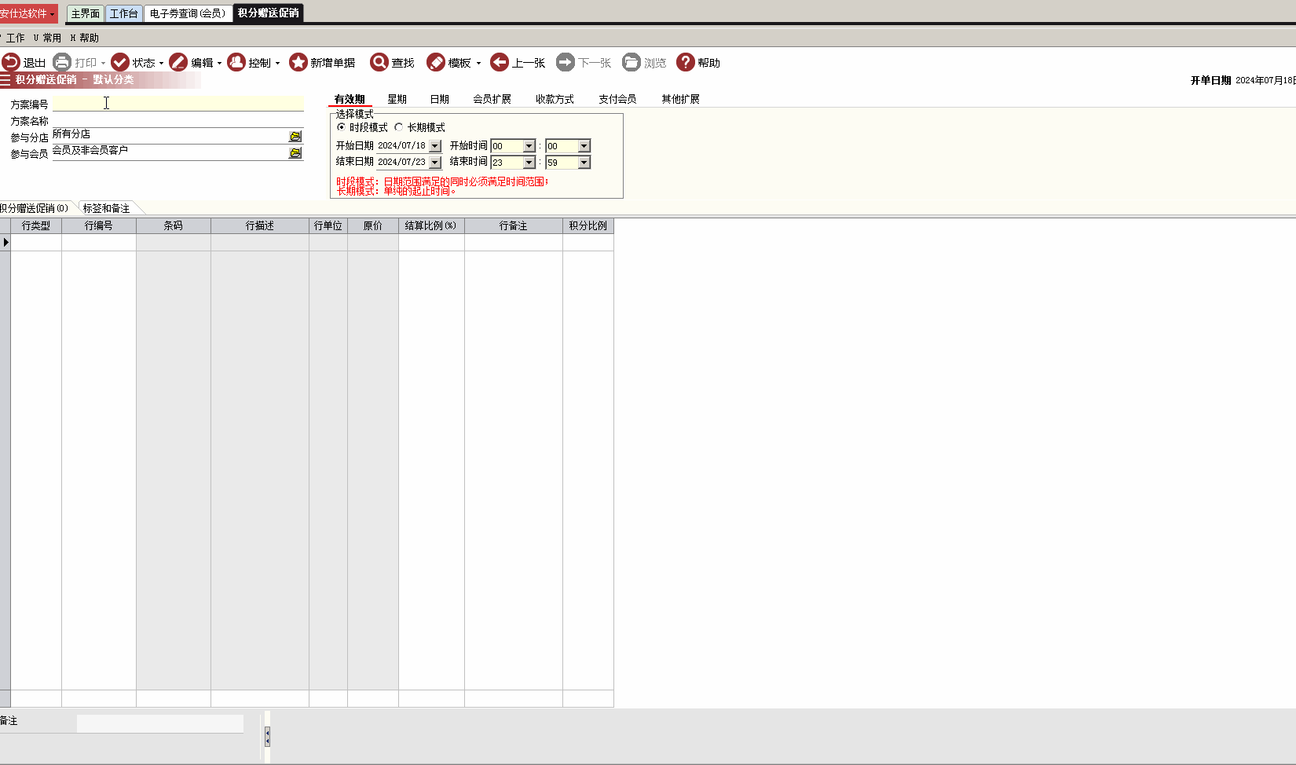Expand the 结束时间 minute dropdown showing 59
This screenshot has height=765, width=1296.
point(584,163)
